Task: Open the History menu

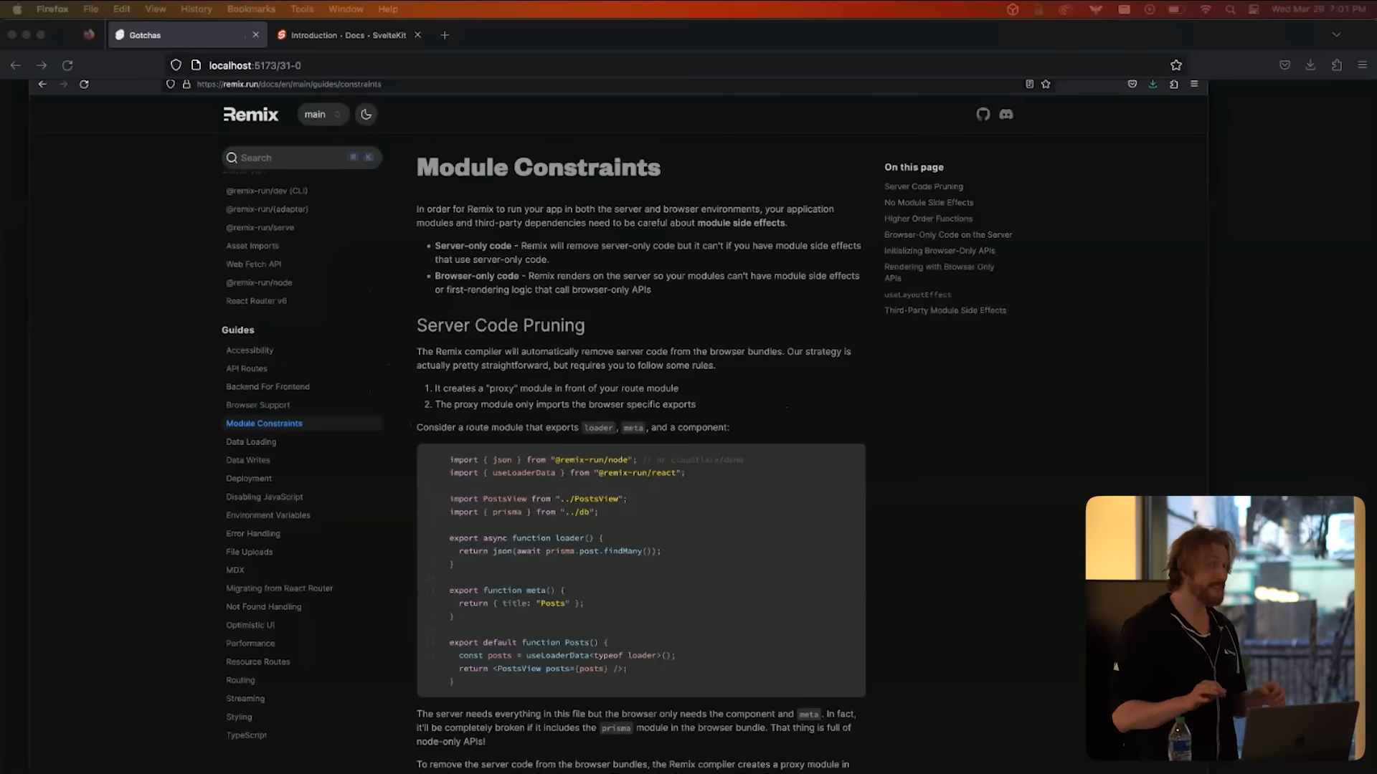Action: click(196, 9)
